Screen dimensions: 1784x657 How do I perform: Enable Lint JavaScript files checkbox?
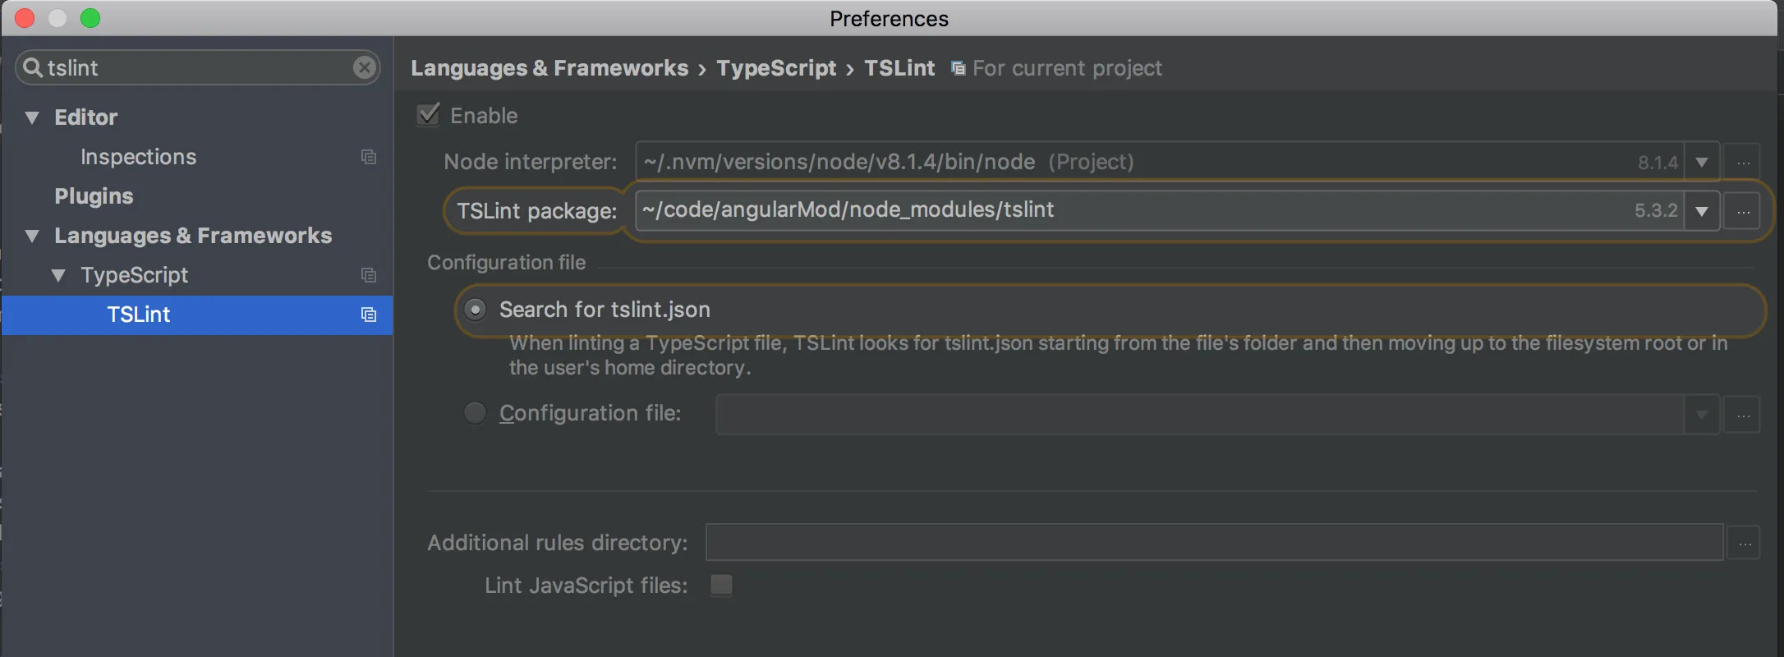point(721,585)
